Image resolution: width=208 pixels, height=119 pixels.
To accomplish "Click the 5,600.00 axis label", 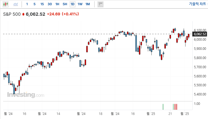I will [200, 76].
